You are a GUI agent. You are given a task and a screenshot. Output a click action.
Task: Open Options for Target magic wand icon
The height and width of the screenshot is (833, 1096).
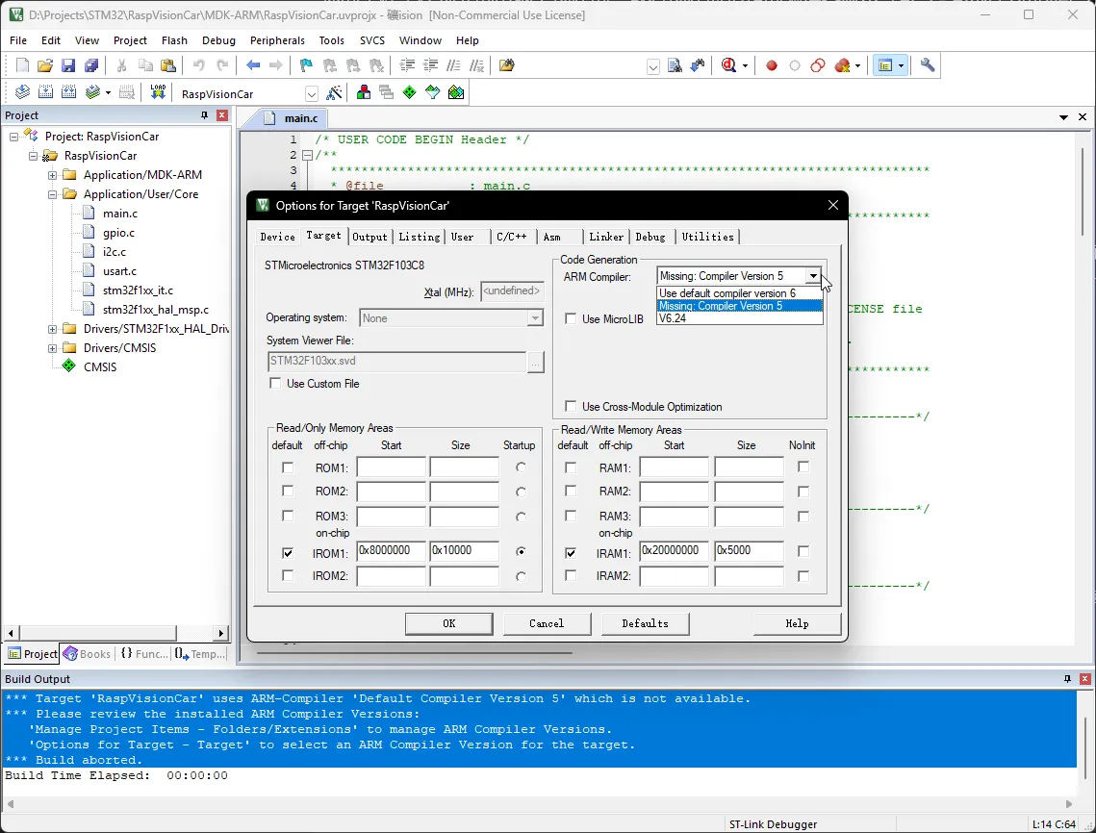pyautogui.click(x=334, y=93)
